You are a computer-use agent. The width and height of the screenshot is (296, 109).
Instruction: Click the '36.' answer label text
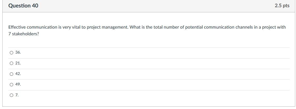pyautogui.click(x=18, y=53)
